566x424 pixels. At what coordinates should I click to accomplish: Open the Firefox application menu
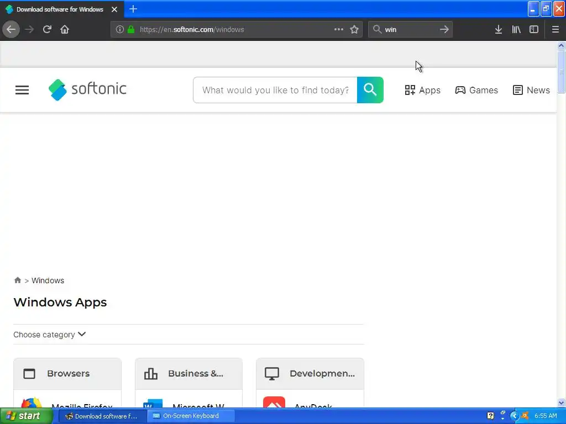click(x=555, y=29)
